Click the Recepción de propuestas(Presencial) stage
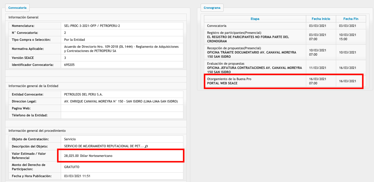Viewport: 374px width, 182px height. (234, 48)
